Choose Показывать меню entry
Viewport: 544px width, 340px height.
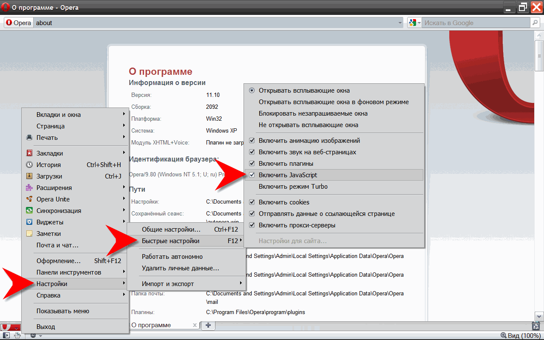[x=75, y=311]
